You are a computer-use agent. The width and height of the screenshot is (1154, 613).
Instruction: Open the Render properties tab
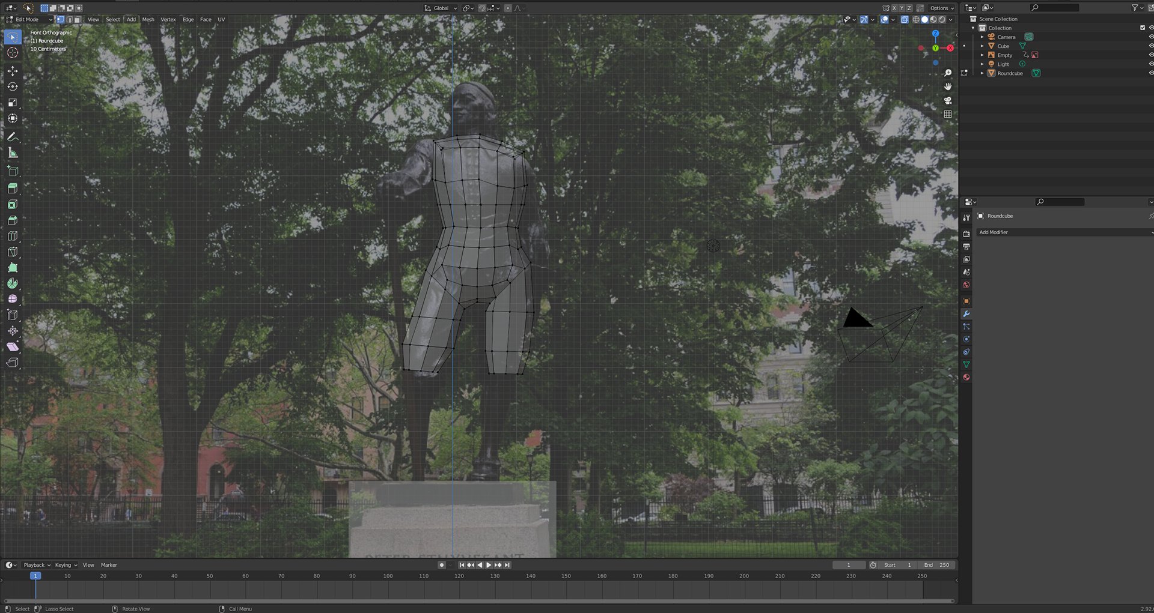[966, 234]
